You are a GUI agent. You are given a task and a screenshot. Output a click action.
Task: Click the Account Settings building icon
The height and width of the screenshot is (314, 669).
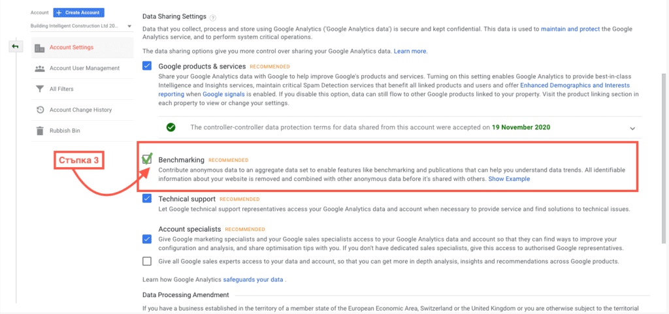point(40,48)
